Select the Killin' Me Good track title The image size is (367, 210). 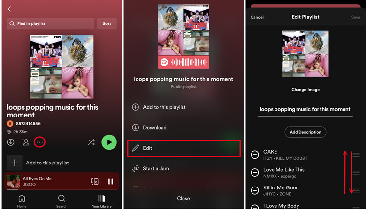[281, 188]
